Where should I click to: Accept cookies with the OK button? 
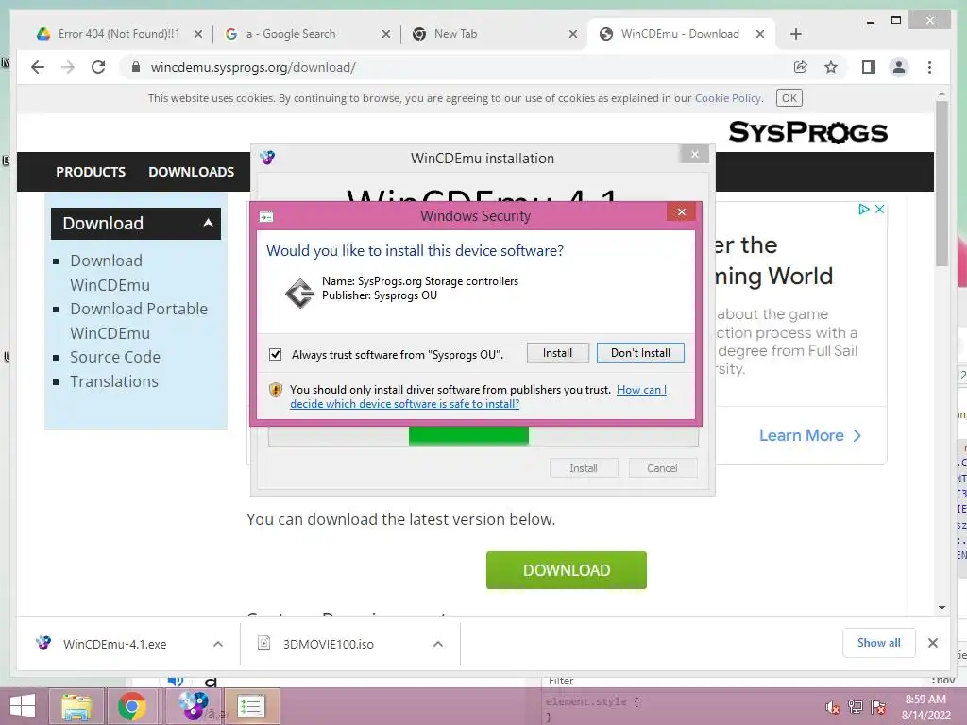(789, 98)
